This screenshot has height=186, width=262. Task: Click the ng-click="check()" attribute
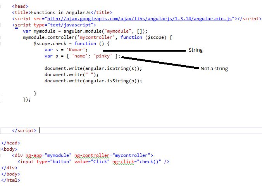[137, 162]
